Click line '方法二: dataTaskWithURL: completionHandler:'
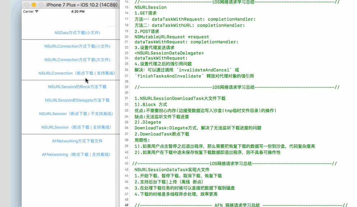 (190, 25)
